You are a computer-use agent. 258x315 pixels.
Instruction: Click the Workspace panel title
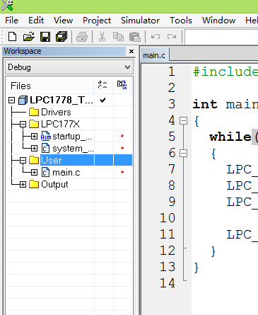click(23, 51)
